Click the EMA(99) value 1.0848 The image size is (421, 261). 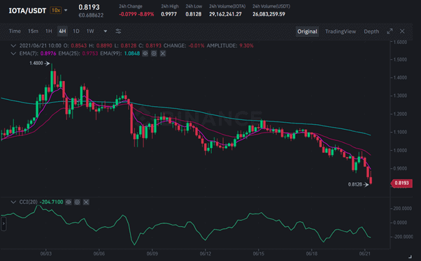(x=132, y=54)
